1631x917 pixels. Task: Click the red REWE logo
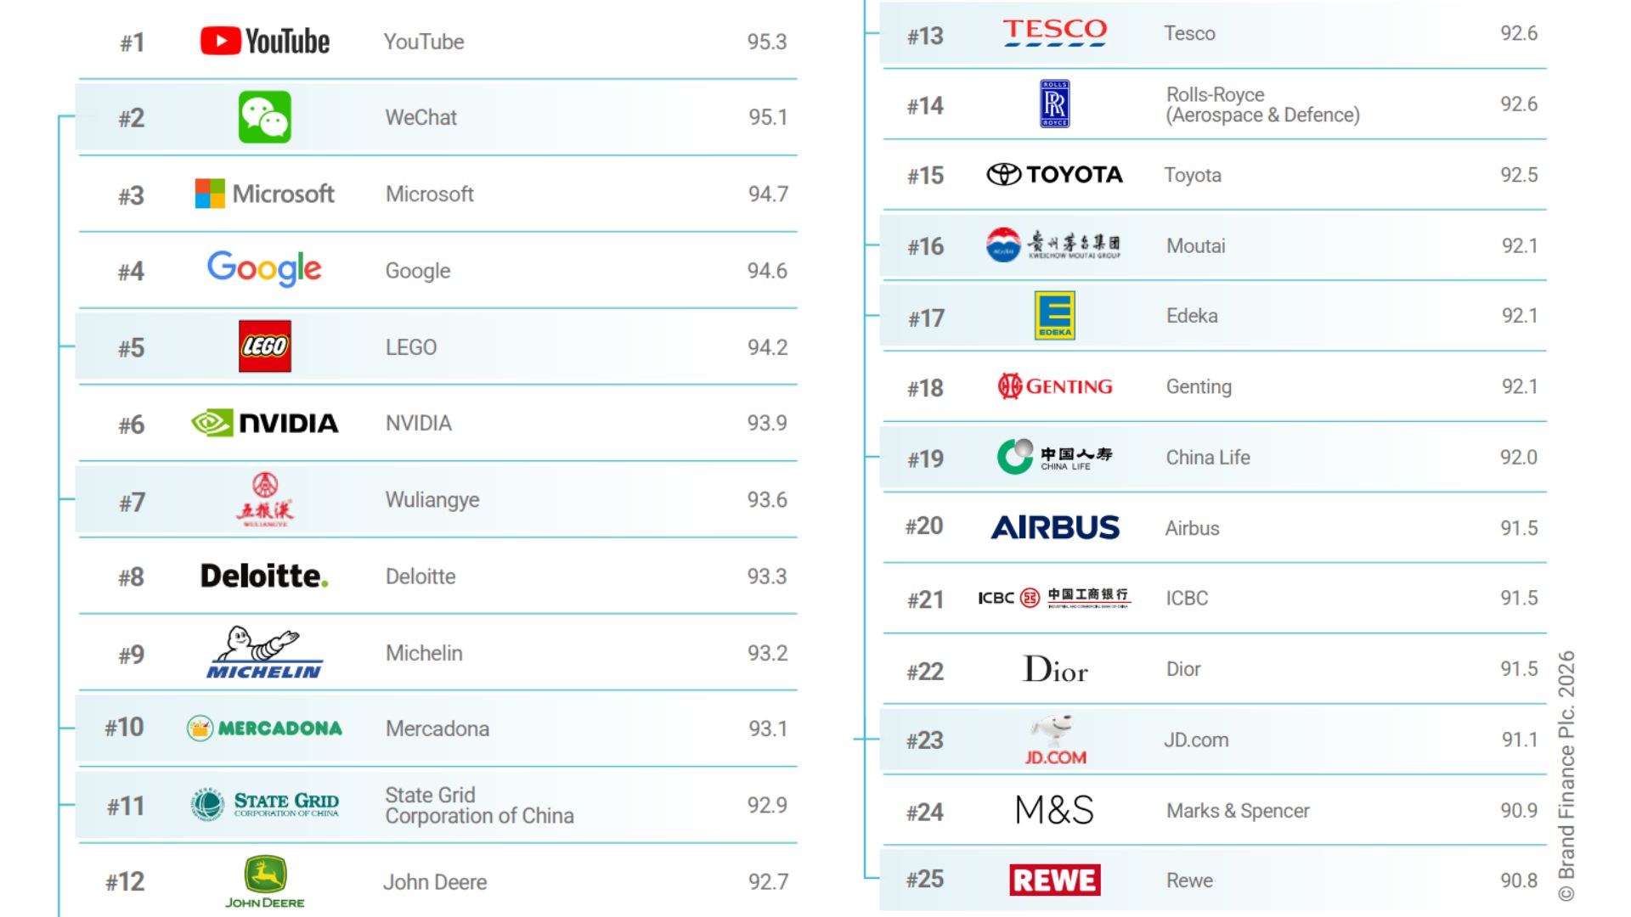point(1054,880)
